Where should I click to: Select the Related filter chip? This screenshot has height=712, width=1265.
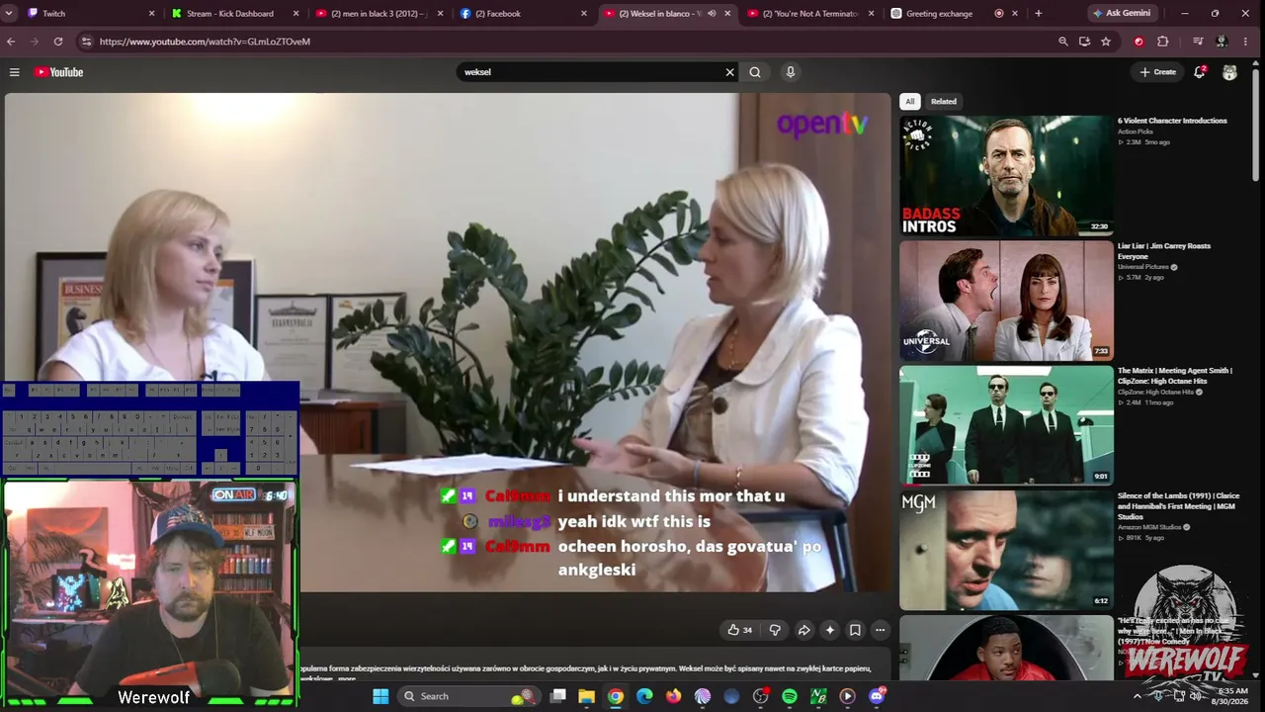click(944, 101)
